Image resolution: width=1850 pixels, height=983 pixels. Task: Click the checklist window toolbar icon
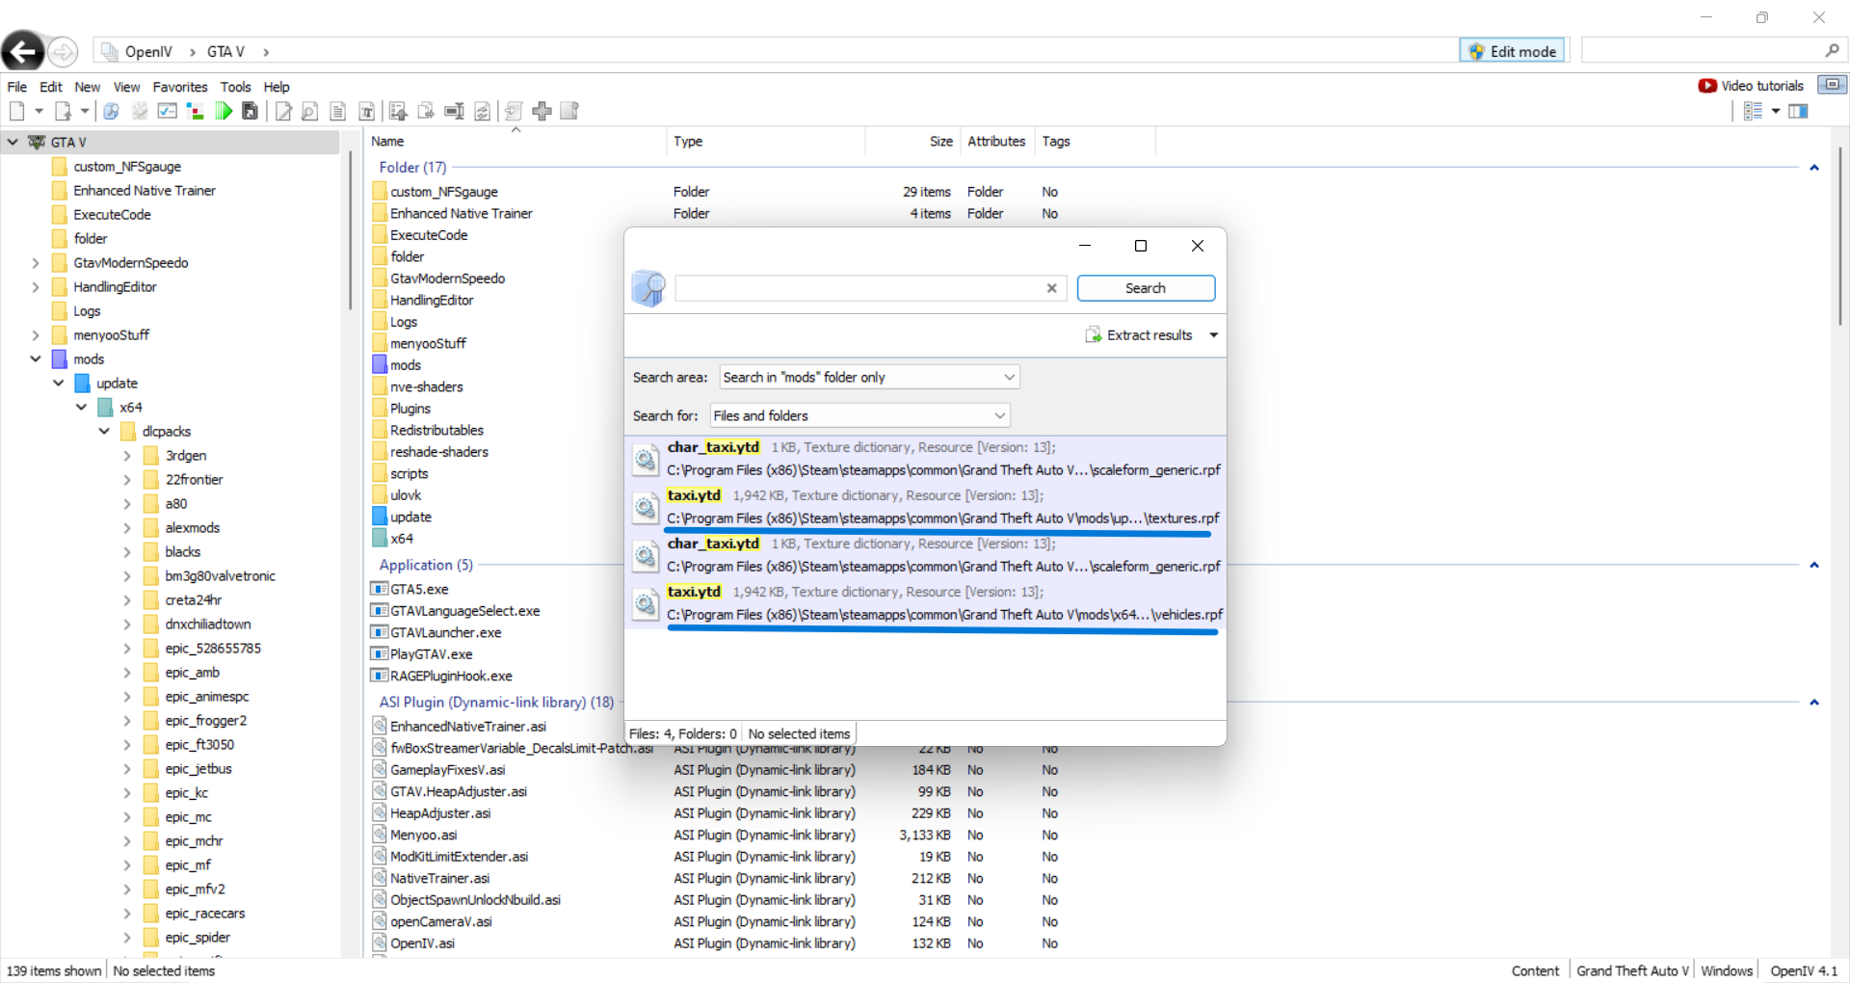click(x=168, y=111)
